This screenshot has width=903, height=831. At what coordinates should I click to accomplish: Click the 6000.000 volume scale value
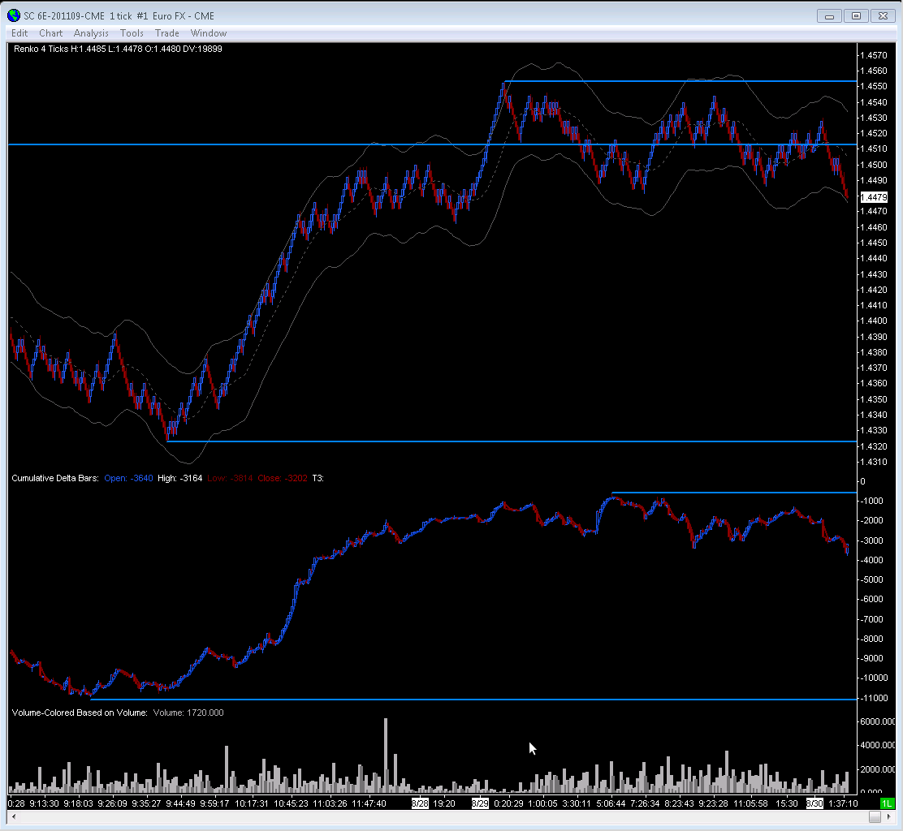[877, 721]
